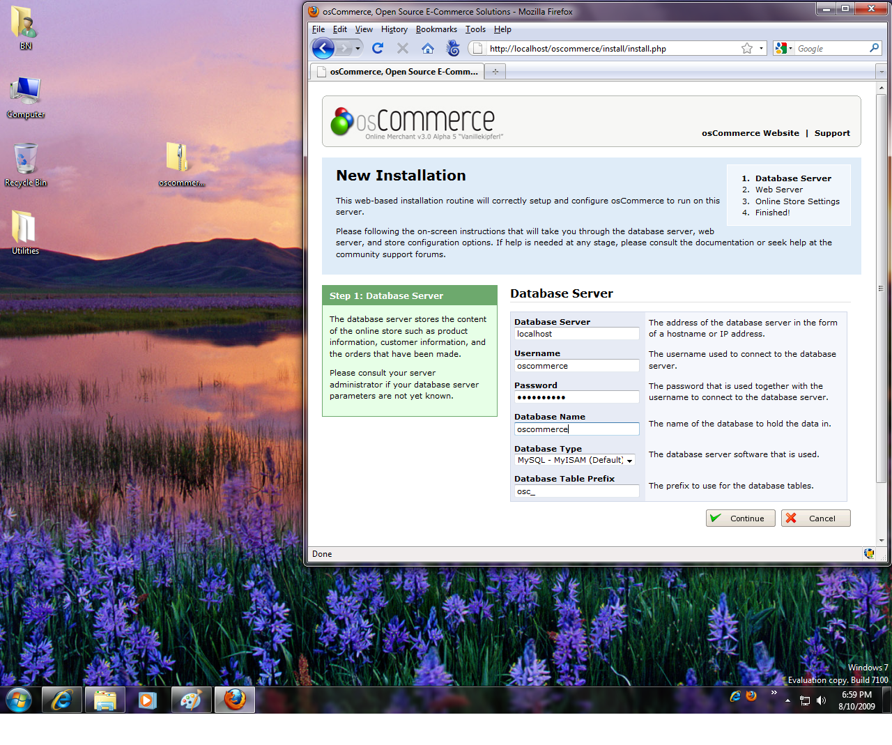Open the search engine selector dropdown
Viewport: 892px width, 745px height.
point(784,48)
